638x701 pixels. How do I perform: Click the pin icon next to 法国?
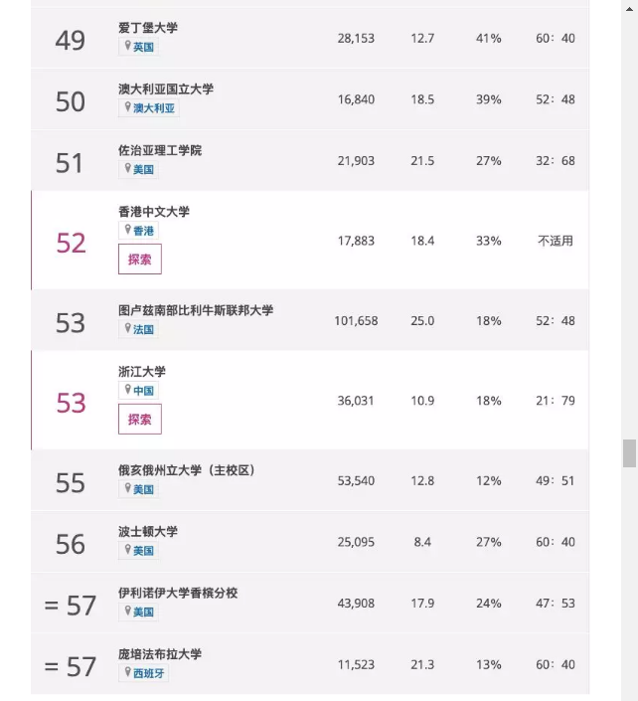coord(128,328)
